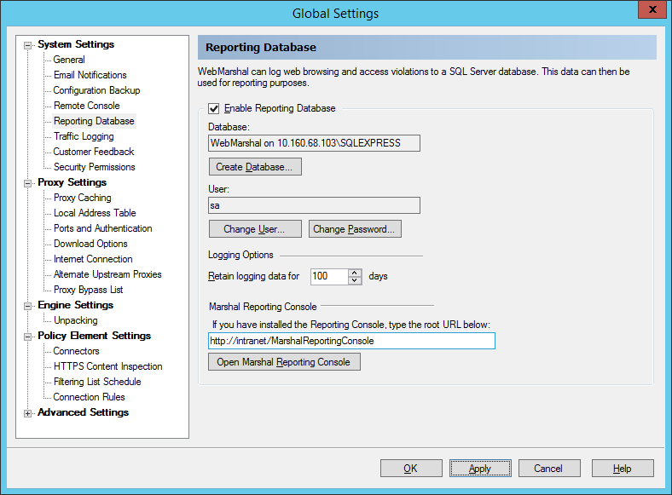This screenshot has width=672, height=495.
Task: Expand the Advanced Settings tree node
Action: pos(28,413)
